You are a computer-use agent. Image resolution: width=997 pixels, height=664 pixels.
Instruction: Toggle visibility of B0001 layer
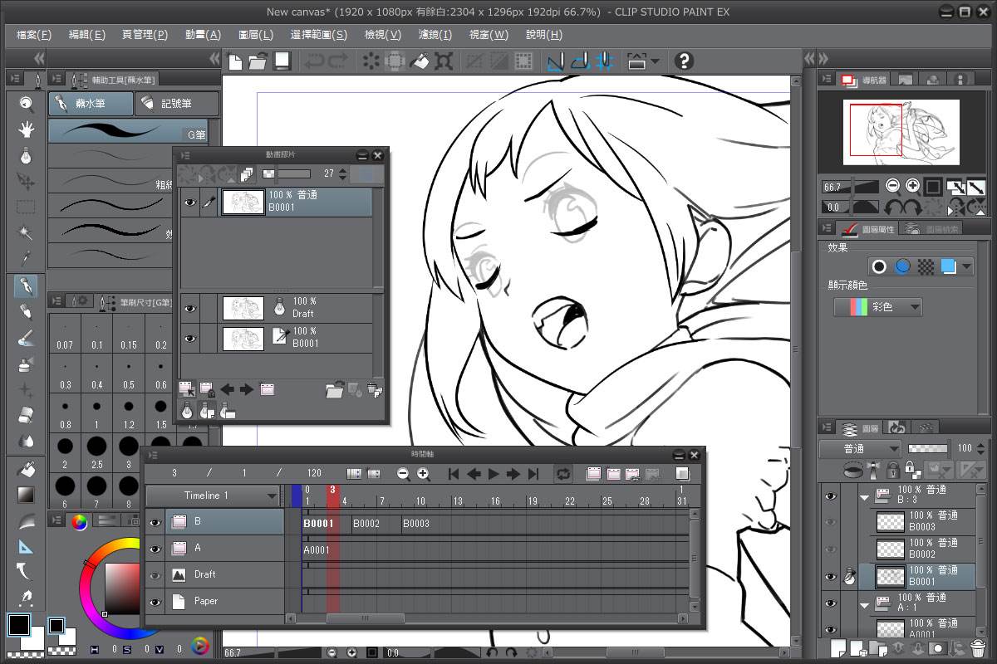pyautogui.click(x=830, y=577)
